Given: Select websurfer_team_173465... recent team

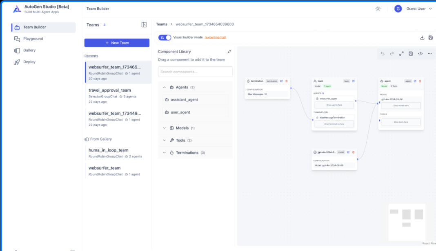Looking at the screenshot, I should [x=118, y=73].
